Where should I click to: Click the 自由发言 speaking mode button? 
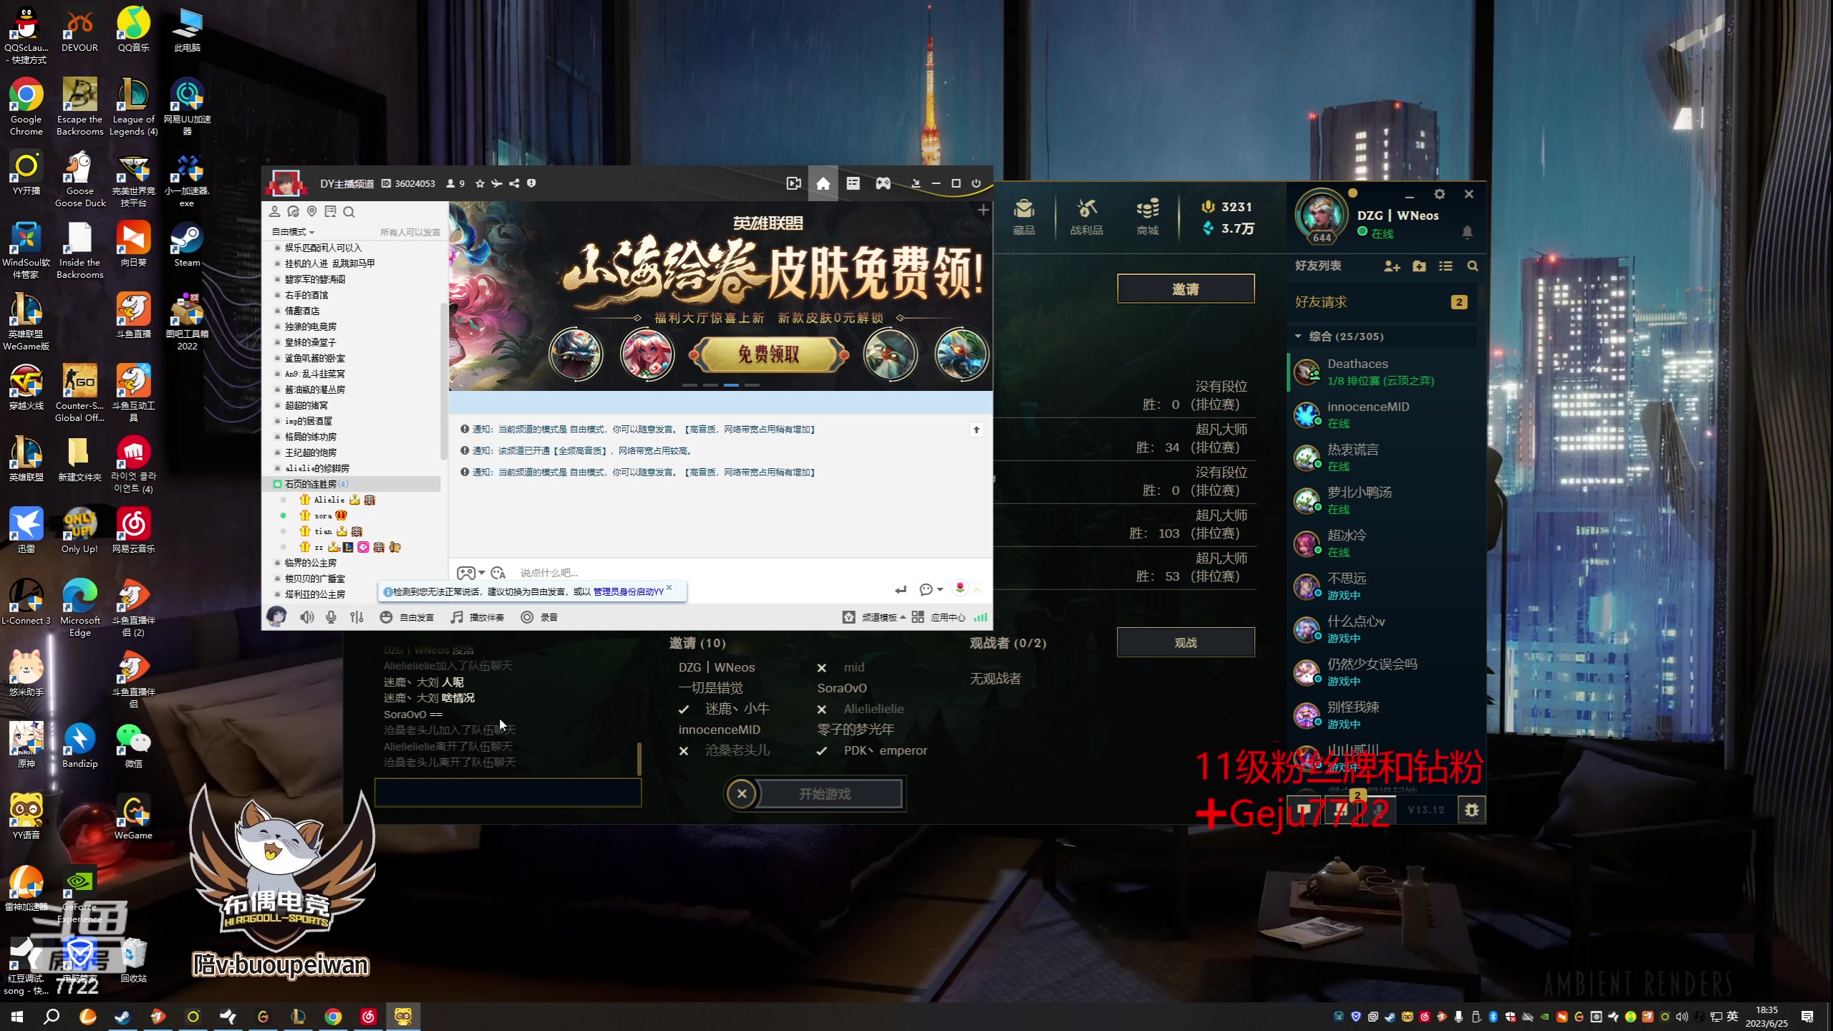[407, 617]
